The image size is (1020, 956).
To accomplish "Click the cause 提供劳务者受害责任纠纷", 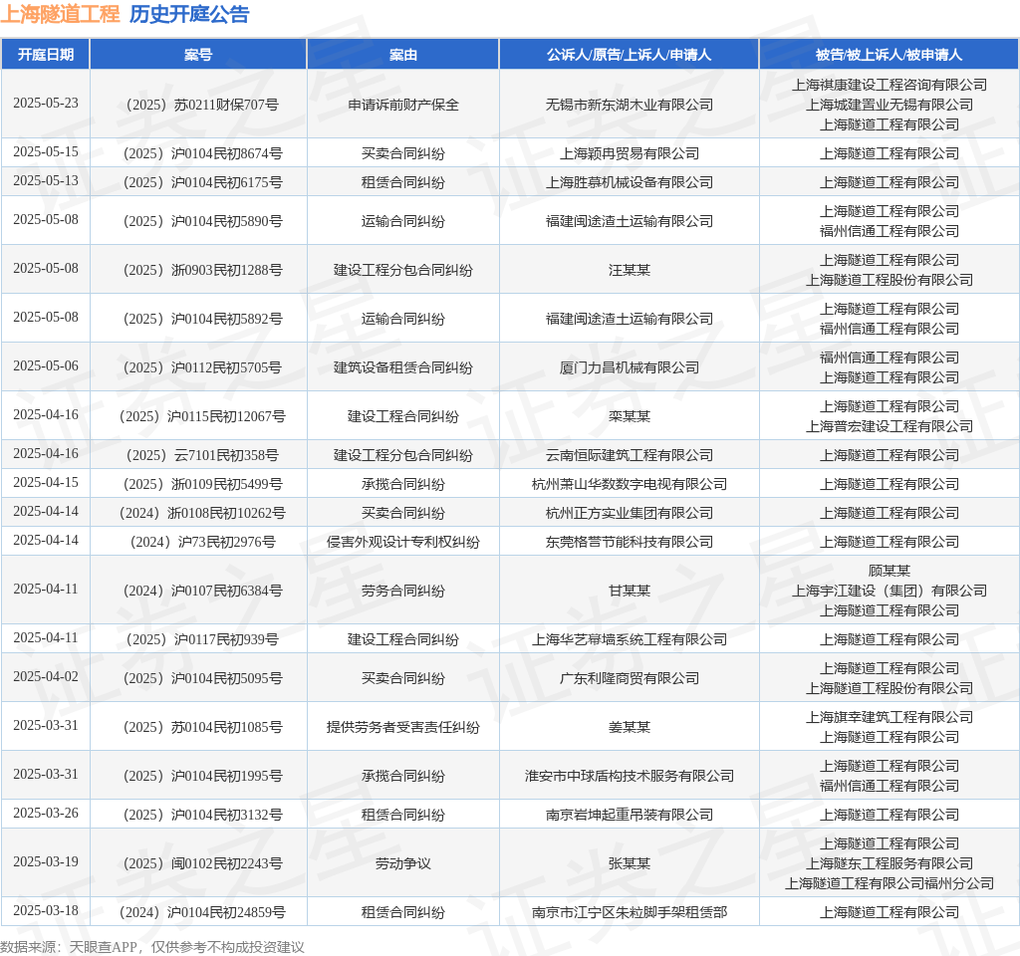I will (403, 727).
